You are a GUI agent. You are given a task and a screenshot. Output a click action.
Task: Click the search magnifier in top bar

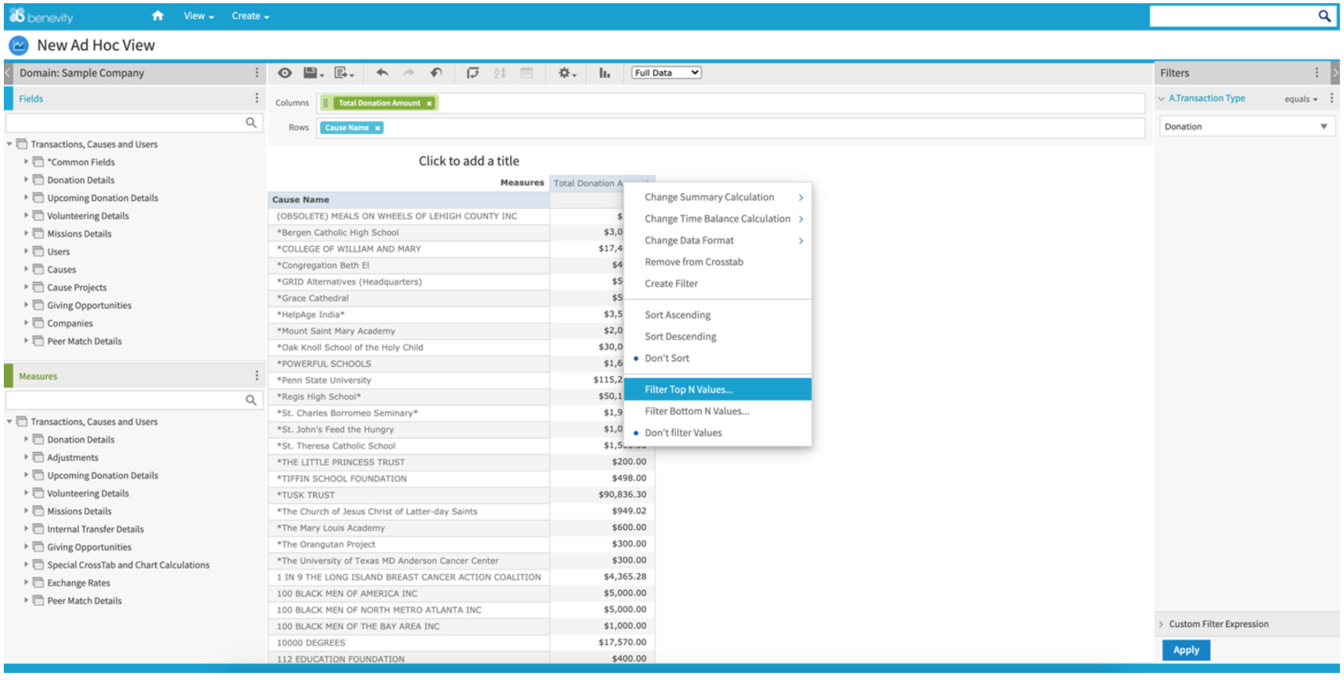1324,16
